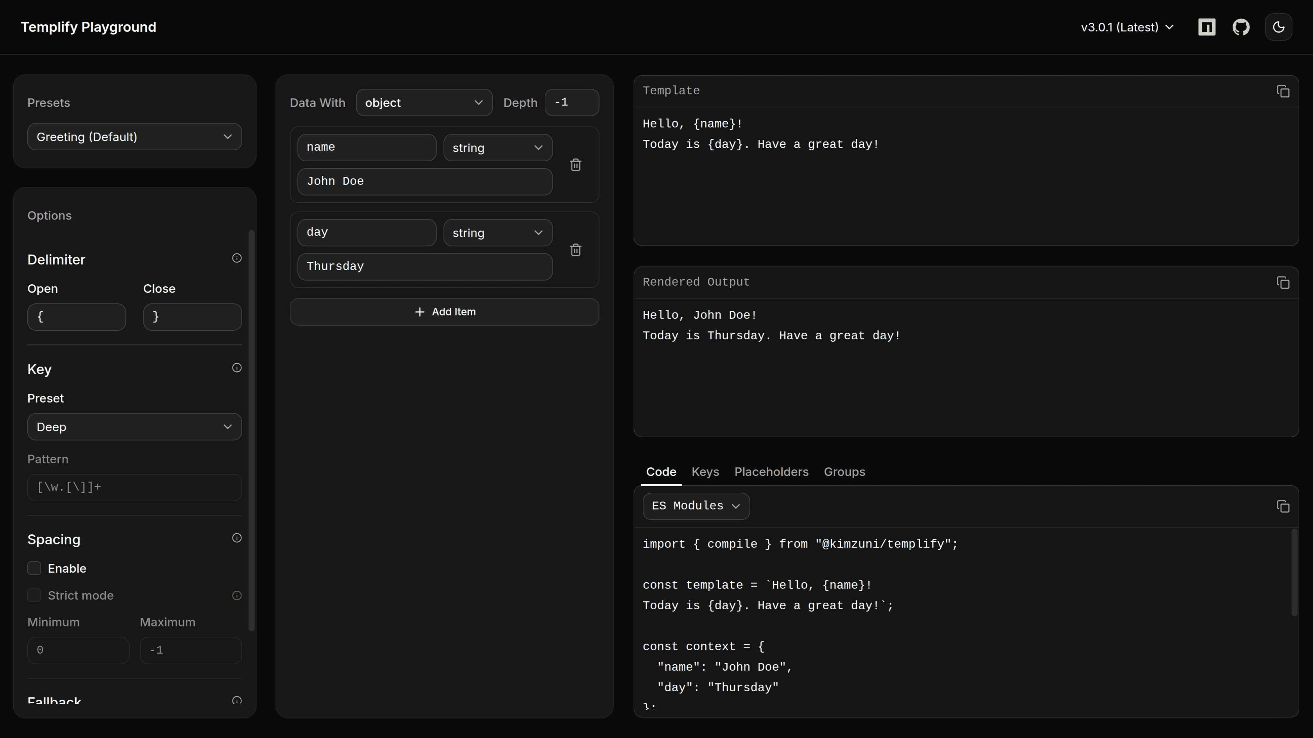Delete the day data item
Image resolution: width=1313 pixels, height=738 pixels.
pyautogui.click(x=575, y=249)
